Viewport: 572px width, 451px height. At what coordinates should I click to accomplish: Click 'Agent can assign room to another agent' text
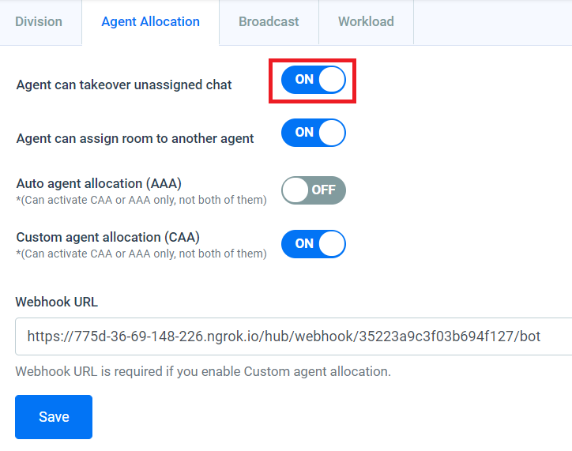pyautogui.click(x=135, y=138)
